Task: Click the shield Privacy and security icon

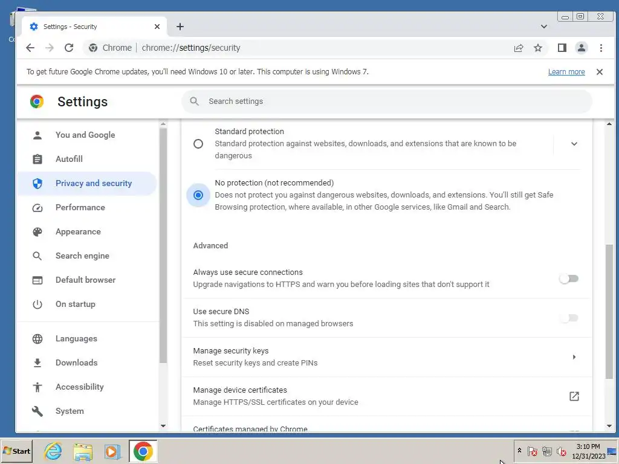Action: tap(37, 184)
